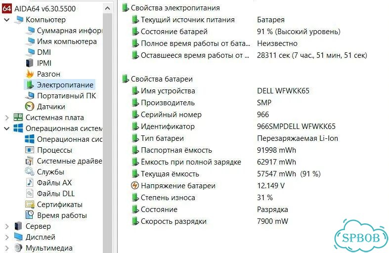Click the Сервер tower icon
The height and width of the screenshot is (253, 389).
point(18,226)
